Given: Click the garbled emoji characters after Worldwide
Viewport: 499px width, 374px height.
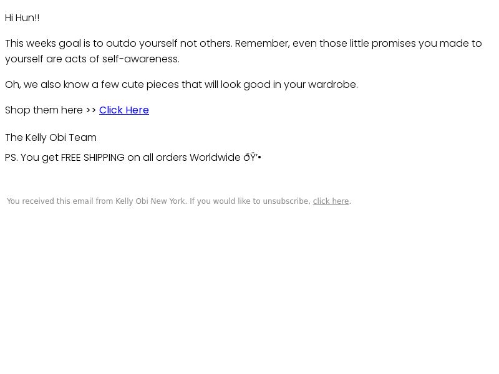Looking at the screenshot, I should [252, 158].
